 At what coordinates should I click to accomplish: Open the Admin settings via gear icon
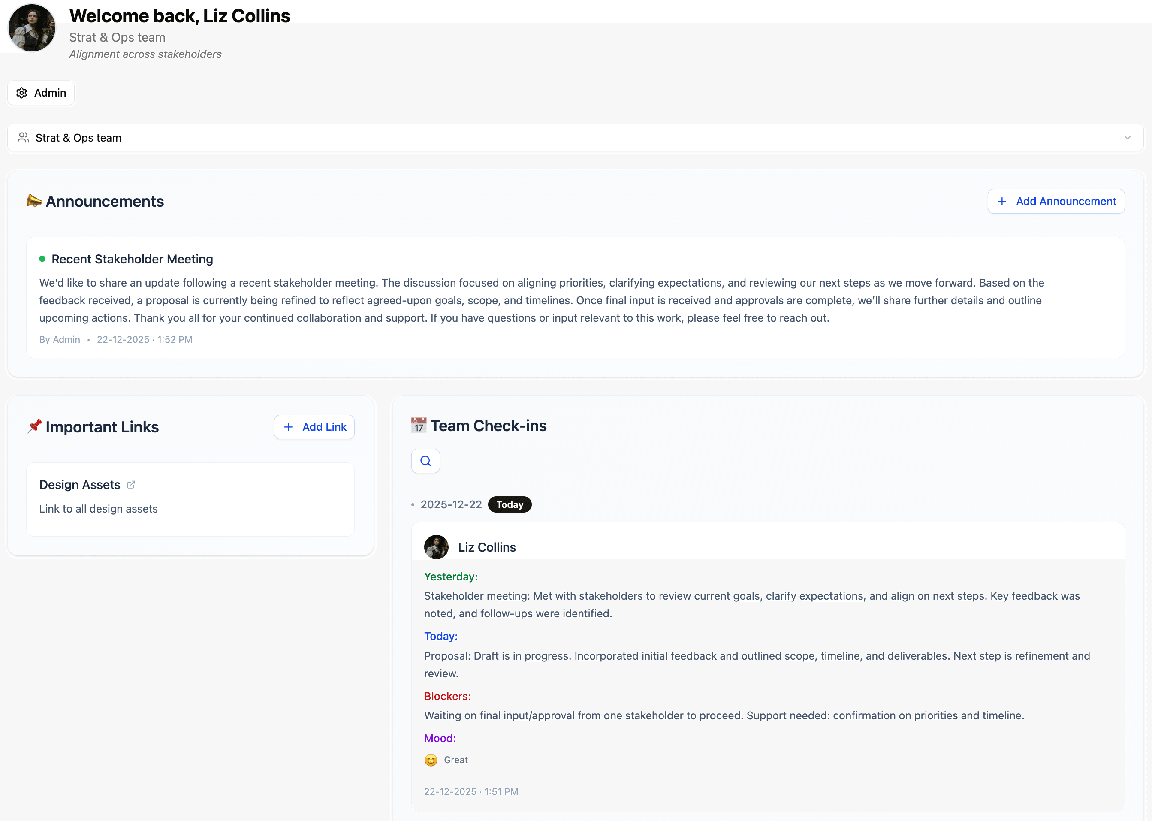[x=21, y=93]
